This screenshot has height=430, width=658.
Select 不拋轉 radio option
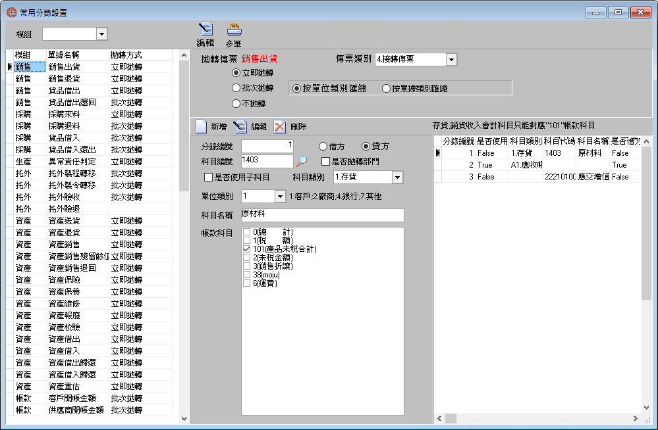(236, 103)
